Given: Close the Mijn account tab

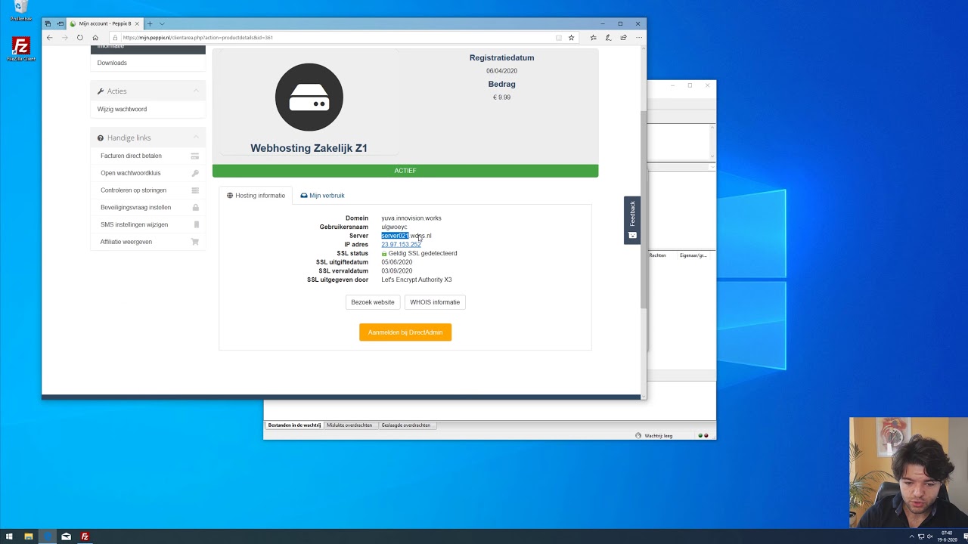Looking at the screenshot, I should pyautogui.click(x=137, y=23).
